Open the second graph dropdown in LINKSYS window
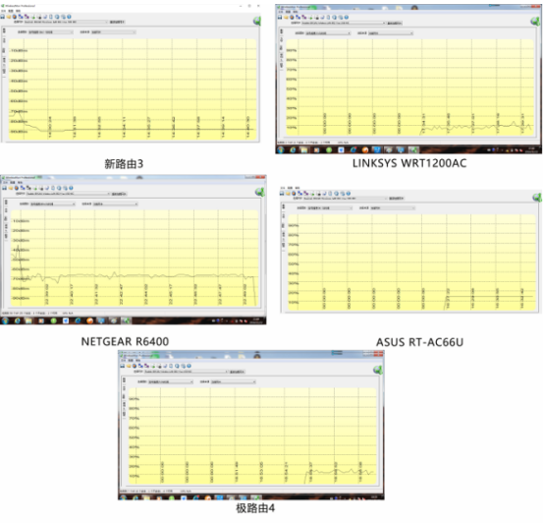The image size is (544, 524). (x=391, y=33)
